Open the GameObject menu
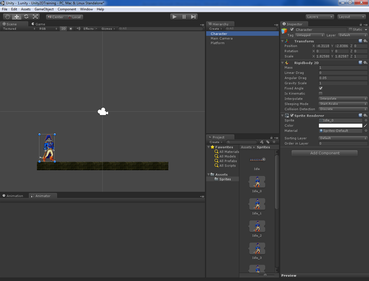This screenshot has width=369, height=281. point(44,9)
